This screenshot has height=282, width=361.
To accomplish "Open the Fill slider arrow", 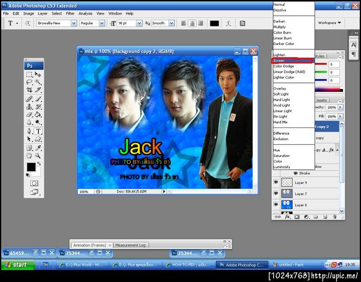I will click(x=340, y=117).
